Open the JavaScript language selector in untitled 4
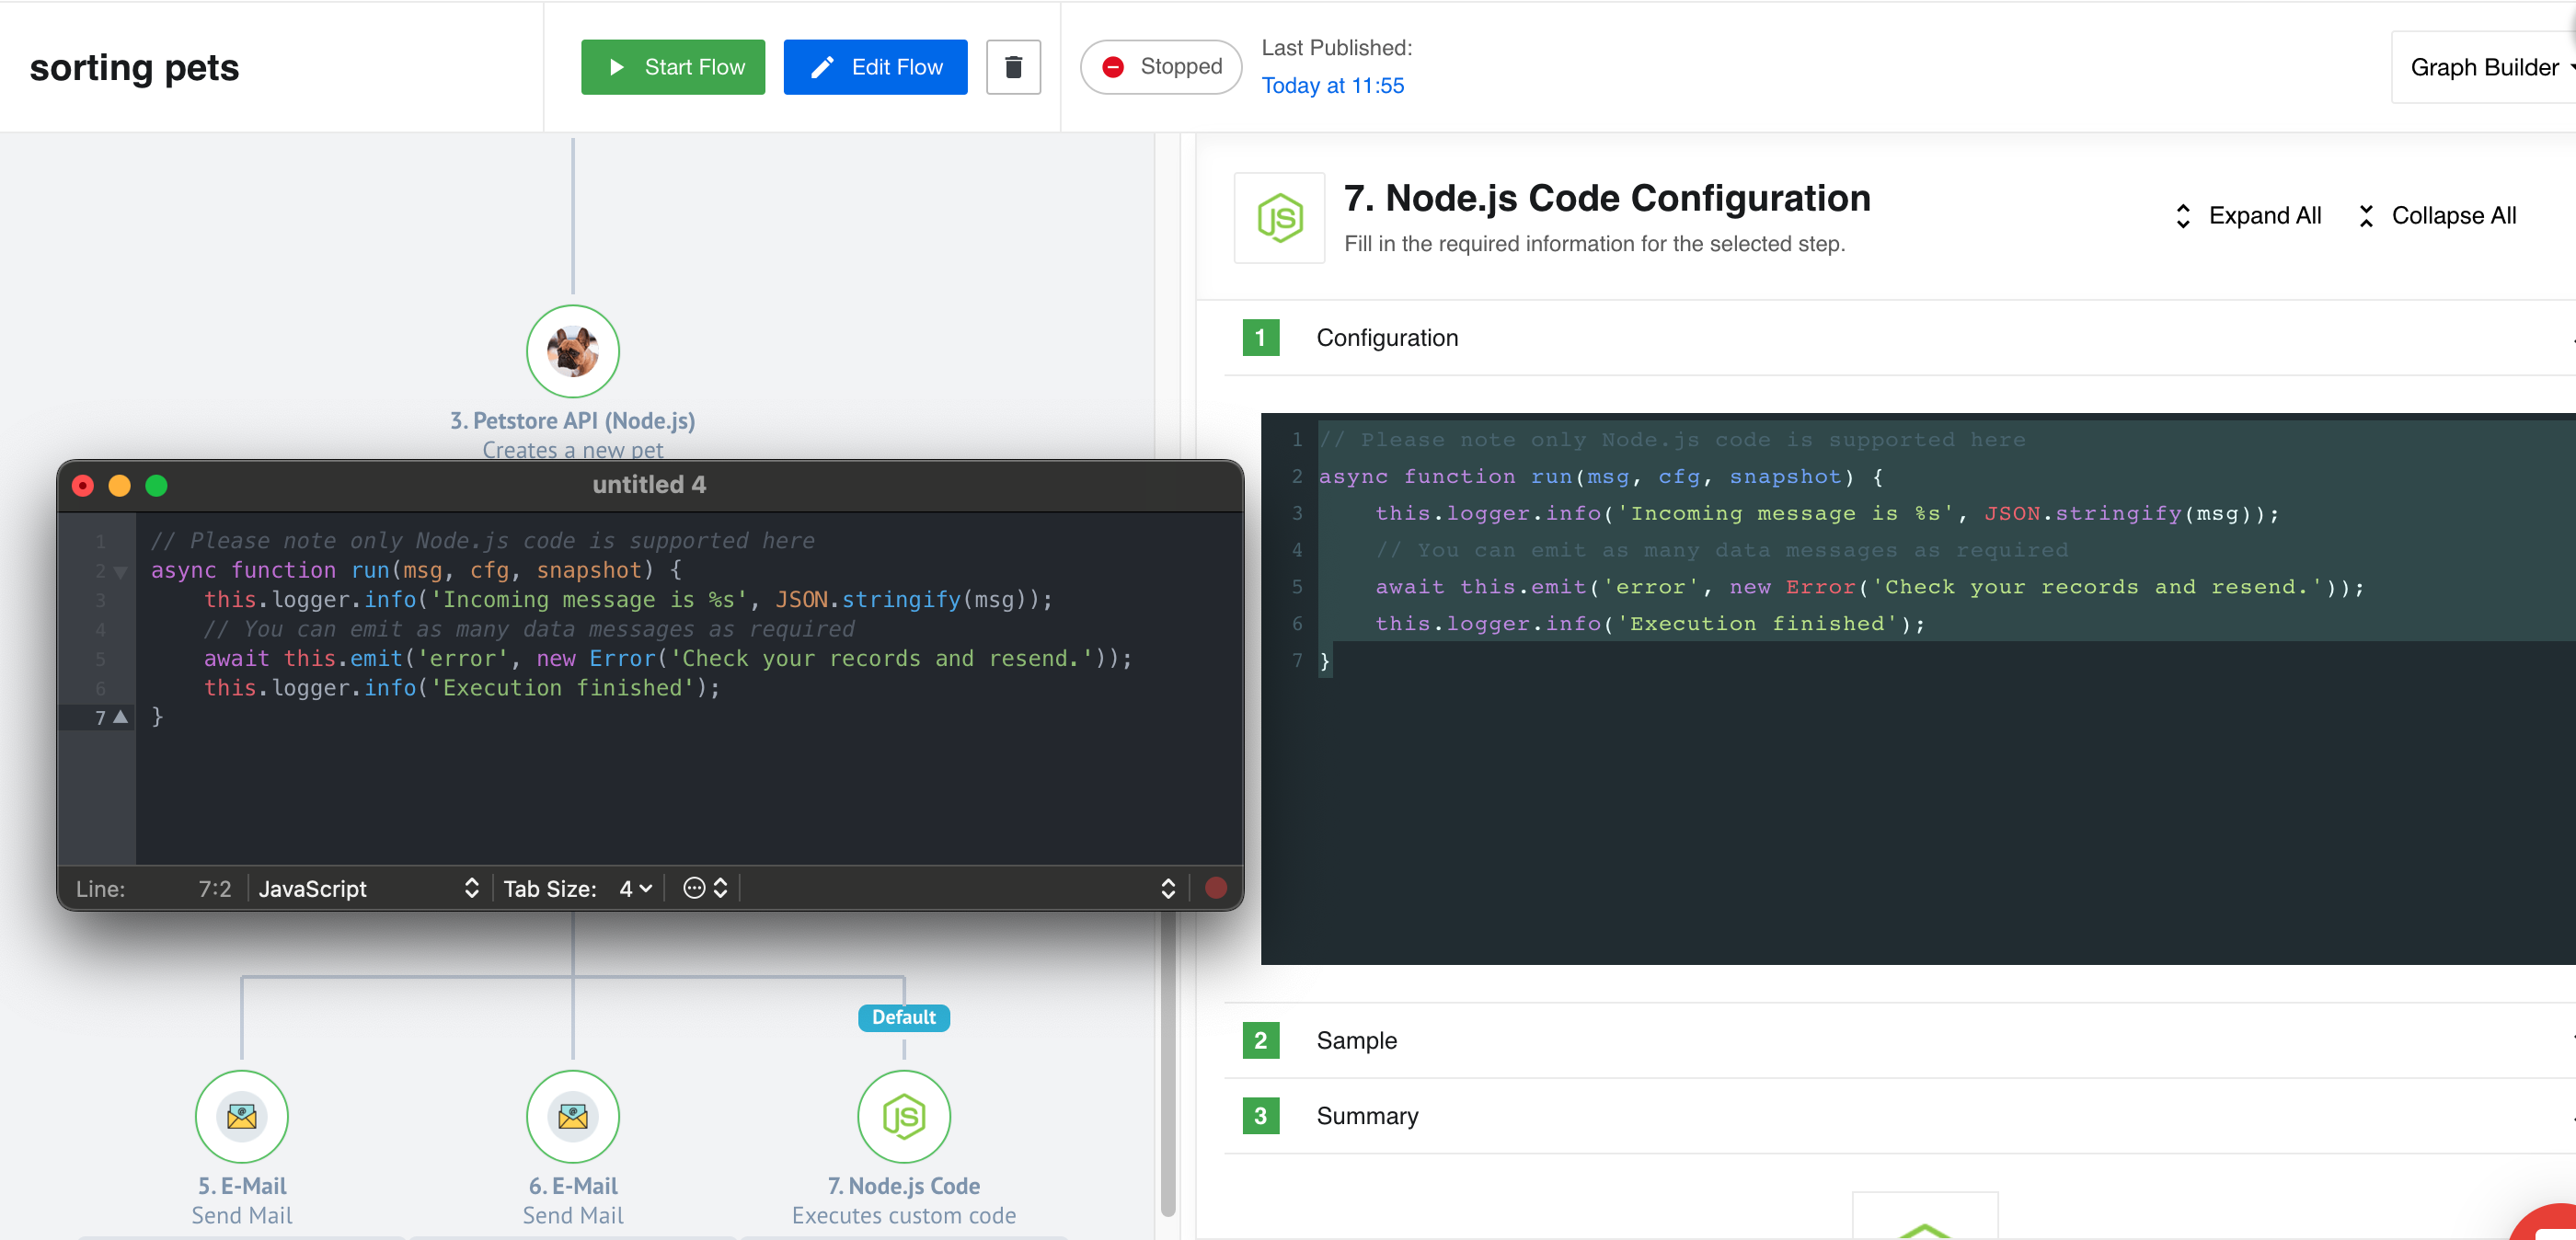This screenshot has width=2576, height=1240. coord(369,888)
